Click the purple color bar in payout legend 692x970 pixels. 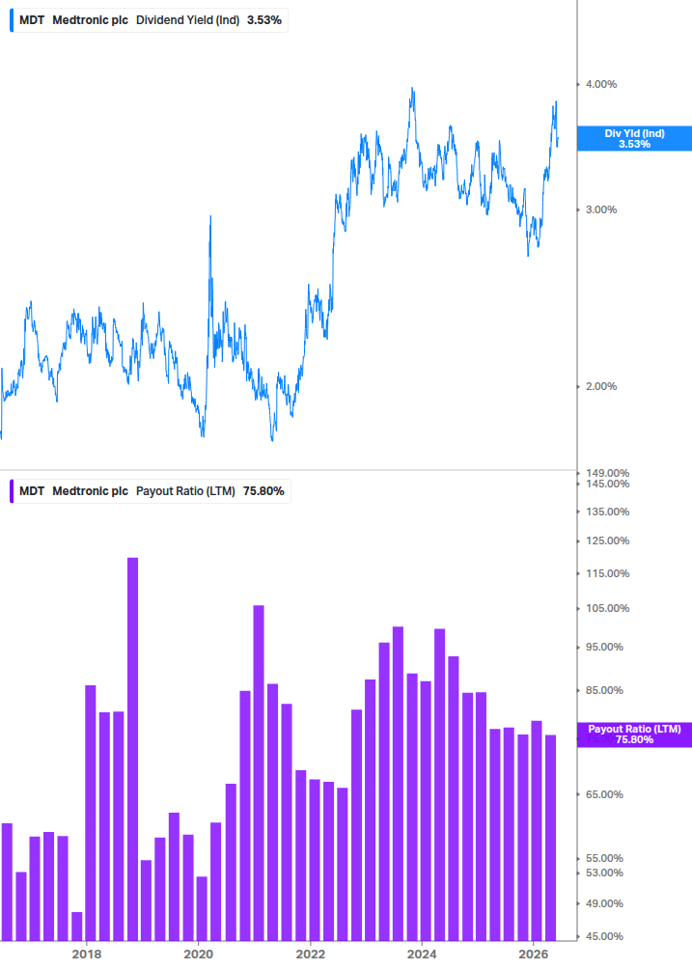(x=12, y=491)
